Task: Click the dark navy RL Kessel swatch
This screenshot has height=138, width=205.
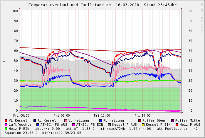Action: click(35, 120)
